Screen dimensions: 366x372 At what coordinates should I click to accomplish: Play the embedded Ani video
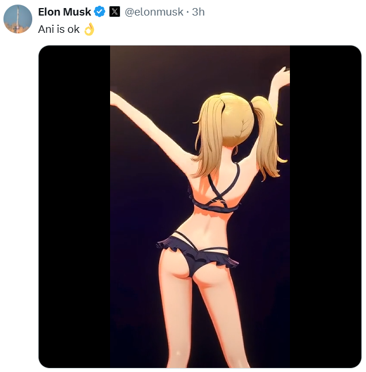[200, 207]
